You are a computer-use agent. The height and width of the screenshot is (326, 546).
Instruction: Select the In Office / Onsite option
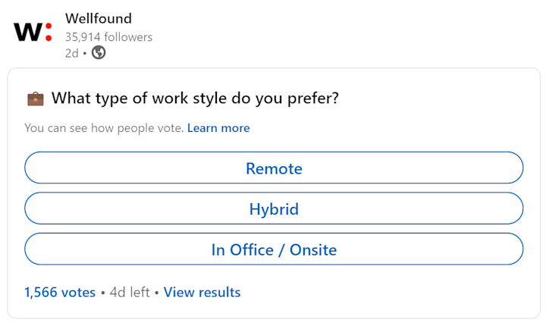pyautogui.click(x=274, y=249)
